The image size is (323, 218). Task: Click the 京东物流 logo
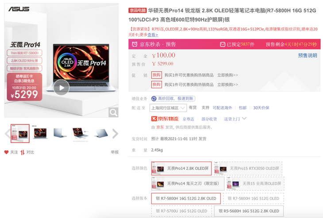coord(165,119)
